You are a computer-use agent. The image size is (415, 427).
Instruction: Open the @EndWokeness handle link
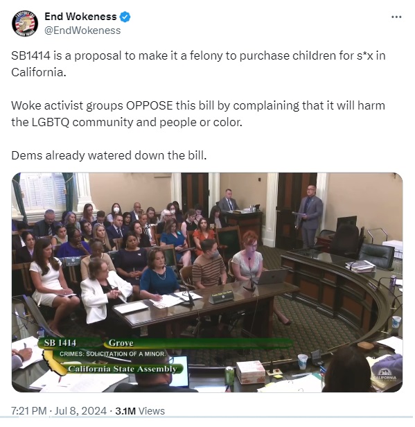pyautogui.click(x=82, y=31)
